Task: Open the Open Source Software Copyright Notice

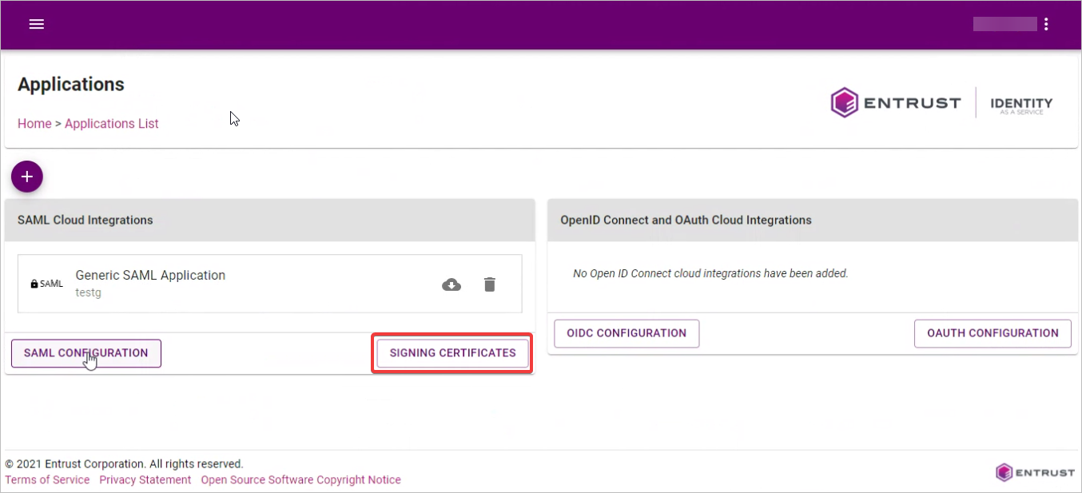Action: (300, 480)
